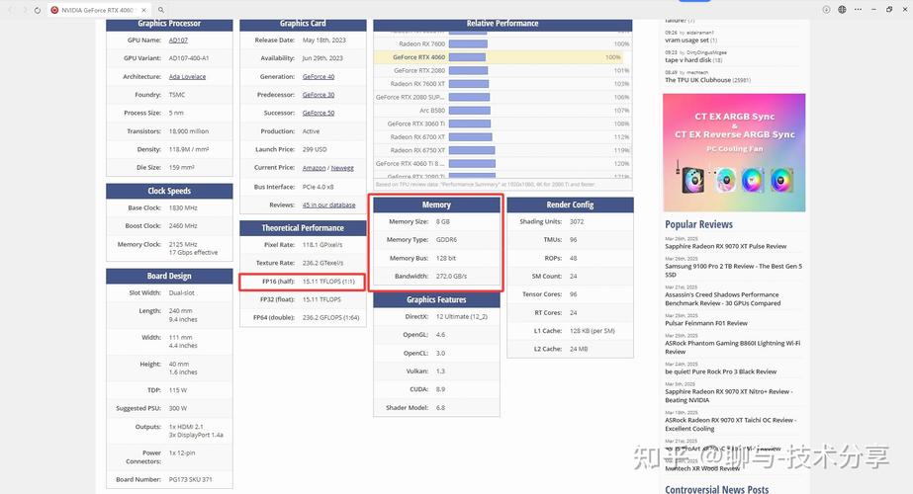Click the downloads icon in the browser bar
913x494 pixels.
[x=827, y=9]
